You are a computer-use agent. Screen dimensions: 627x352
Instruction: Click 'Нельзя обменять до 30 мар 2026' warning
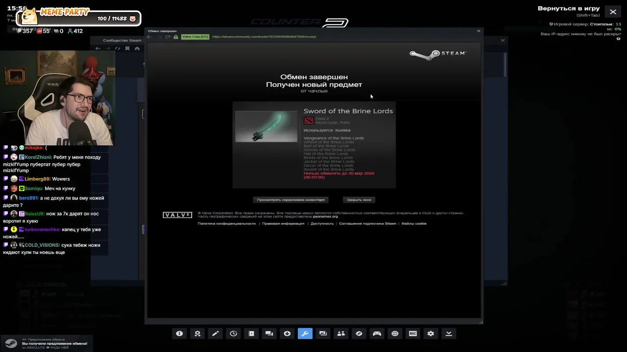pos(339,175)
